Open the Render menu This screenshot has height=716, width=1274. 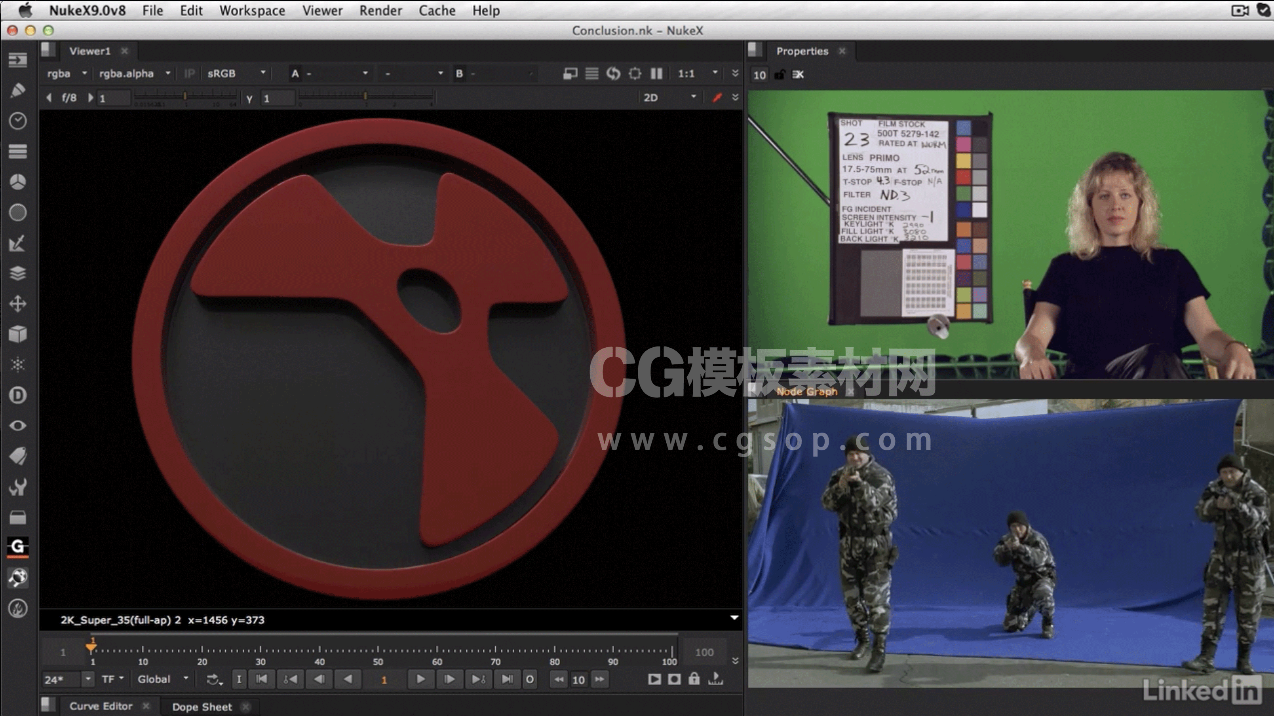(380, 10)
